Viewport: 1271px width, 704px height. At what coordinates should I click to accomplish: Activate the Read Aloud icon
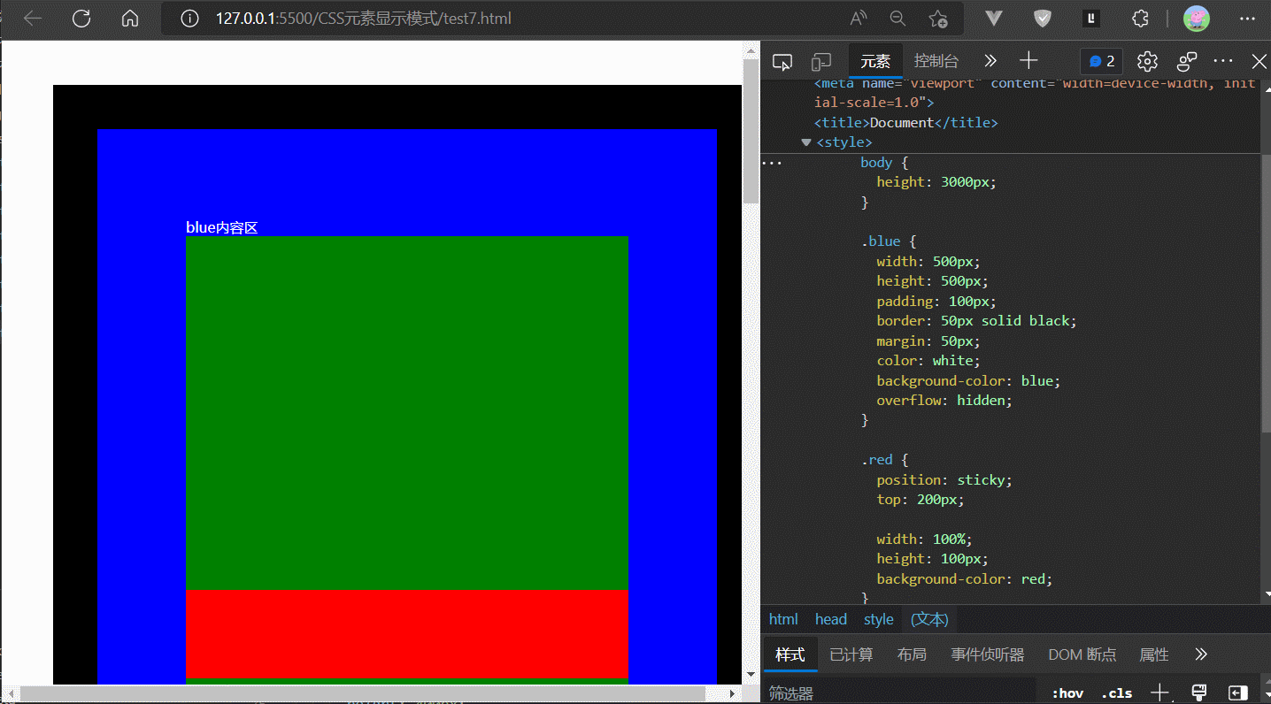point(859,19)
